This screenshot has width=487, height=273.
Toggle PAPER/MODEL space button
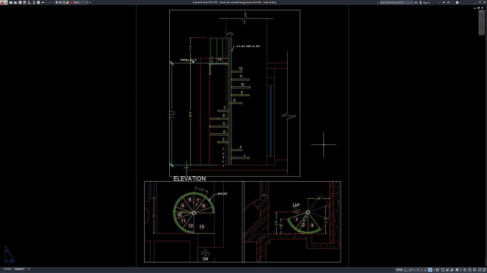(x=399, y=270)
